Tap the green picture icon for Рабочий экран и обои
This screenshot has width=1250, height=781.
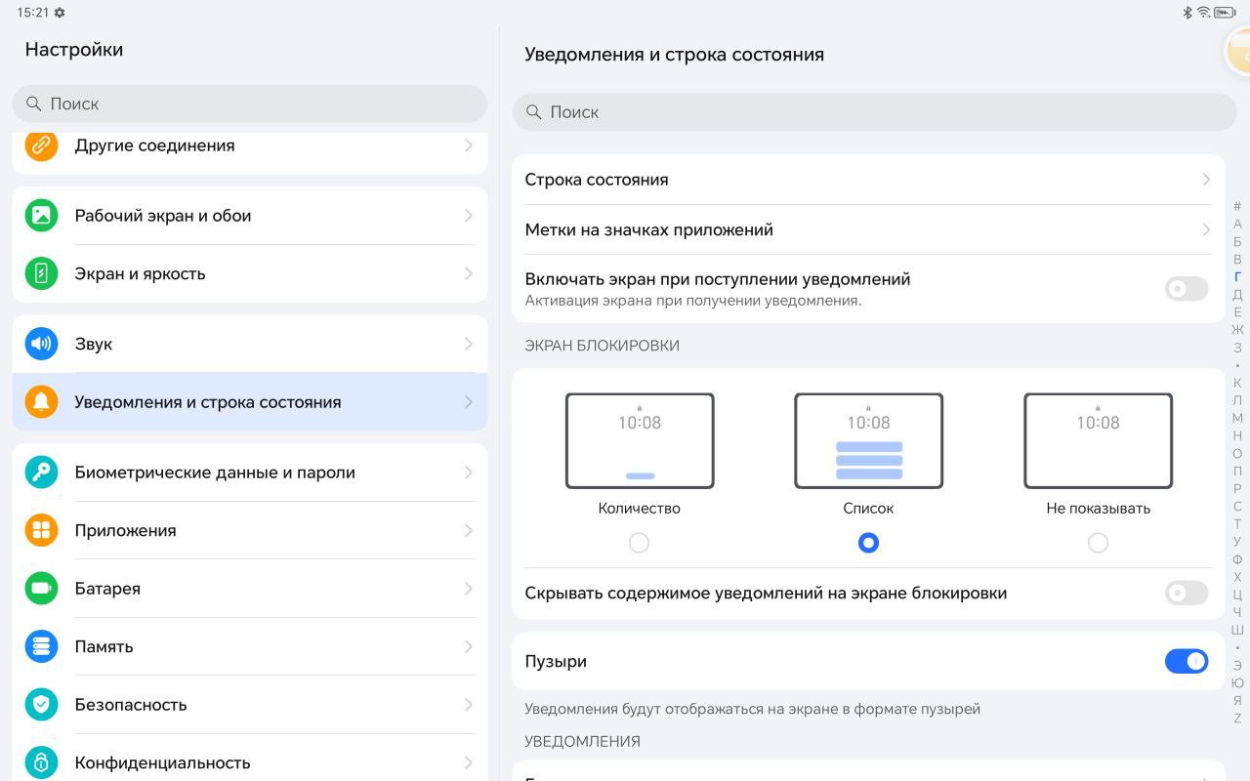click(41, 216)
